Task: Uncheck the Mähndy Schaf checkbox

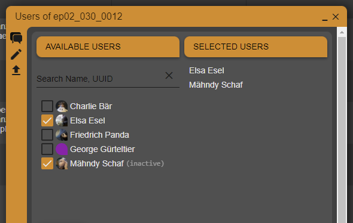Action: [x=47, y=163]
